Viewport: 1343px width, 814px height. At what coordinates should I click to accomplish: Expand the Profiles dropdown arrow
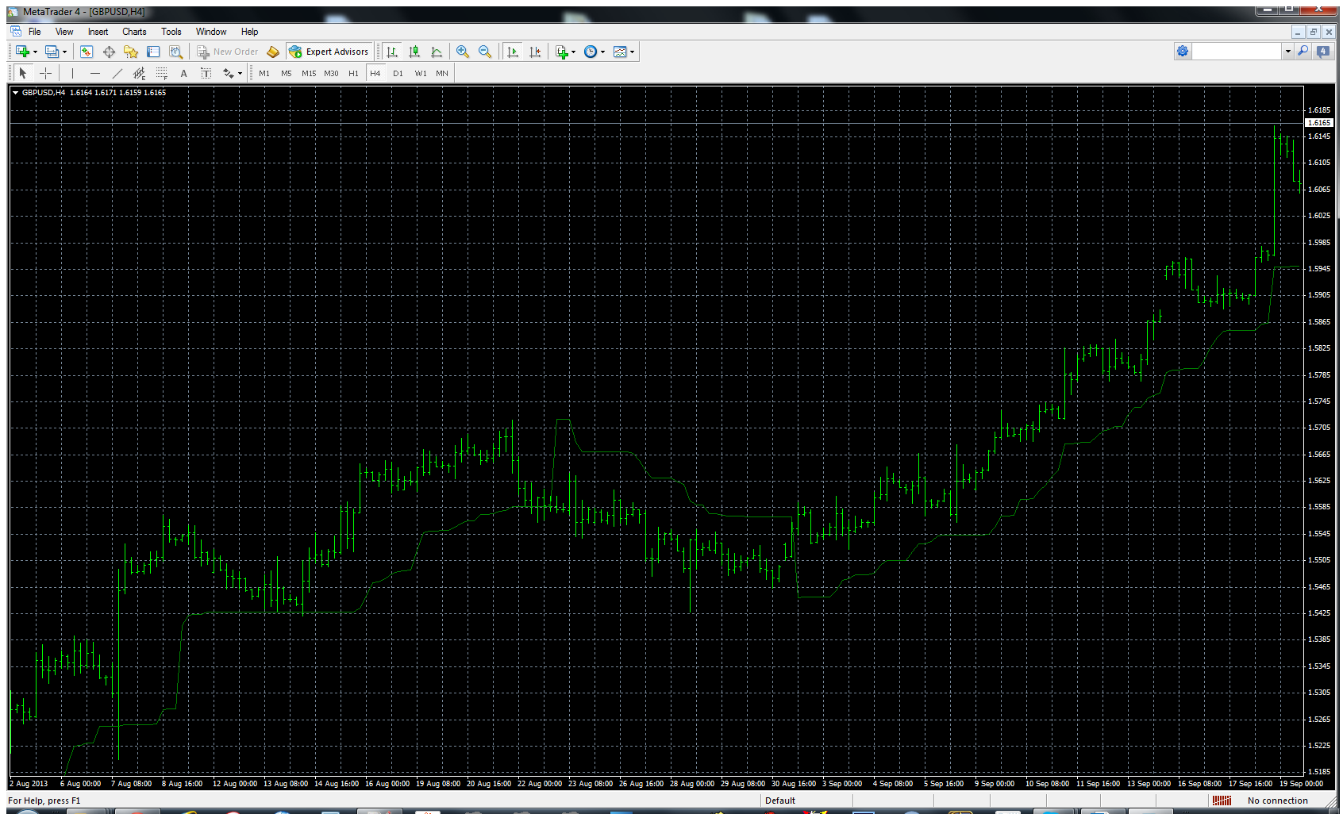[x=64, y=52]
